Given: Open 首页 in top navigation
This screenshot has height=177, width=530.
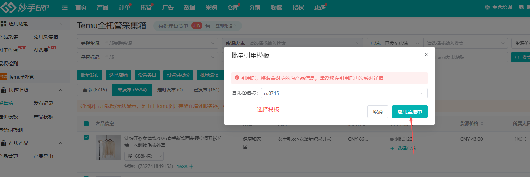Looking at the screenshot, I should pos(81,8).
